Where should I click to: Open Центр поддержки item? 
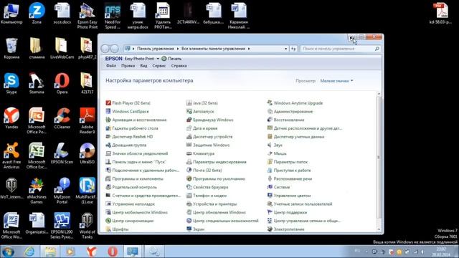pos(287,212)
